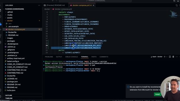Image resolution: width=180 pixels, height=101 pixels.
Task: Open CONTRIBUTING.md file
Action: (x=15, y=73)
